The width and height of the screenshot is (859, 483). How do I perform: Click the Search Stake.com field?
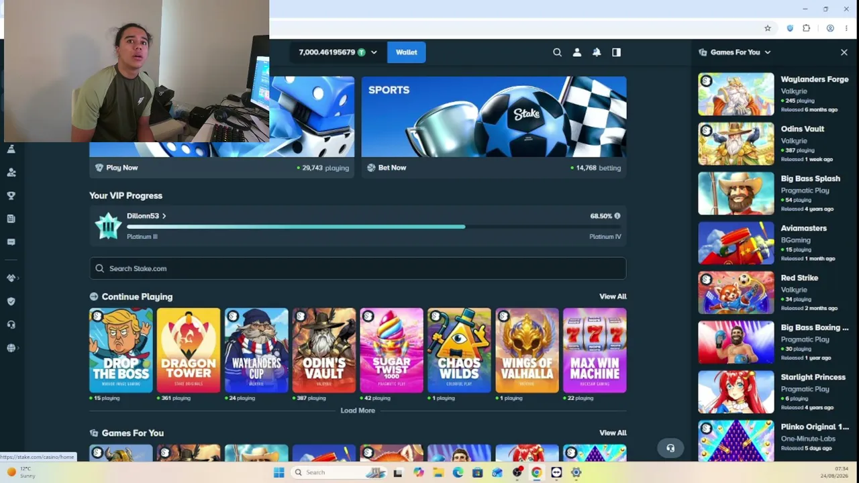[358, 268]
